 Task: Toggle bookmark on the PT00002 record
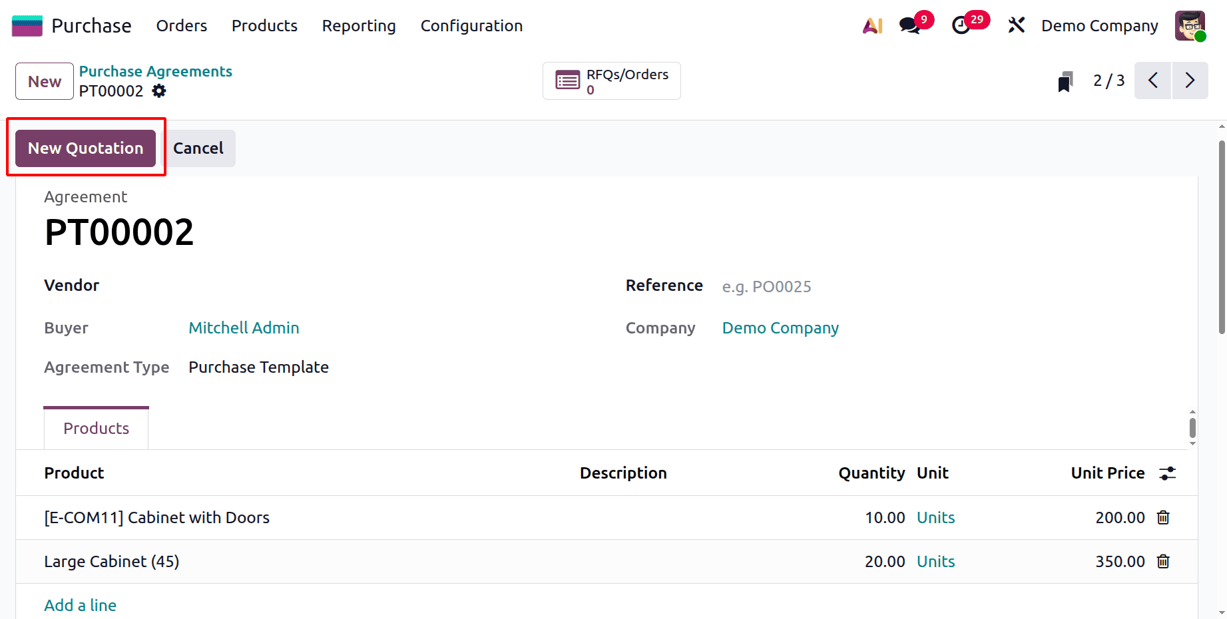(x=1065, y=81)
